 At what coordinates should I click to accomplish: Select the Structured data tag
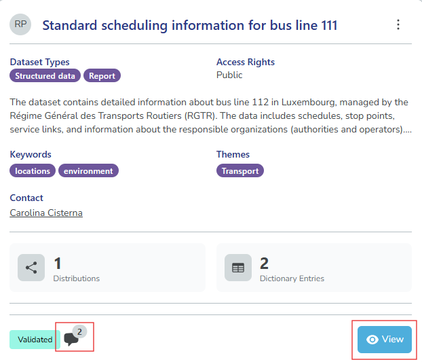tap(45, 76)
